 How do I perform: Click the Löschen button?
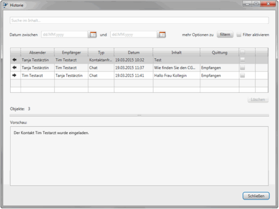point(258,99)
